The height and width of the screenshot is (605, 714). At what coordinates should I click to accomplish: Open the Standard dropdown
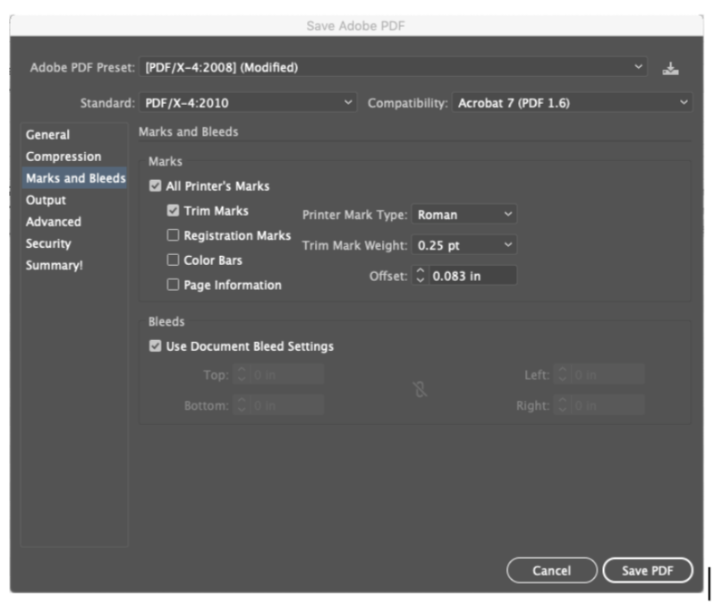248,103
